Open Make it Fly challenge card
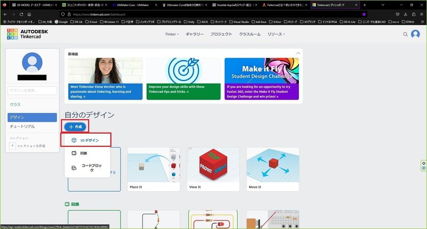The image size is (427, 229). (x=262, y=79)
